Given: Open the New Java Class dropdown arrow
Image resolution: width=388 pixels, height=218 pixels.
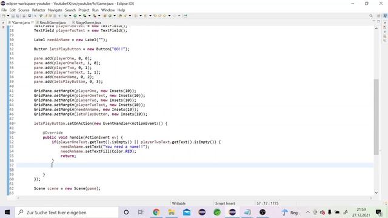Looking at the screenshot, I should coord(115,16).
